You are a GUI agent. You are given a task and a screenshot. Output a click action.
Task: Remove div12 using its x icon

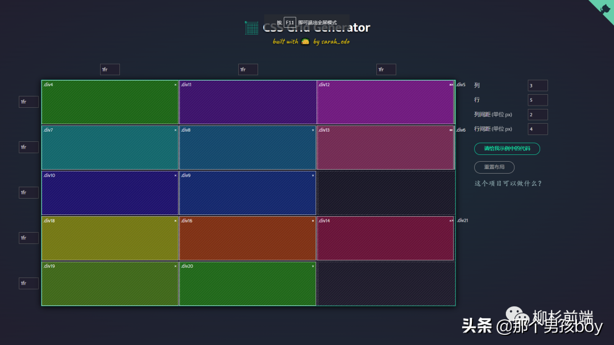451,85
